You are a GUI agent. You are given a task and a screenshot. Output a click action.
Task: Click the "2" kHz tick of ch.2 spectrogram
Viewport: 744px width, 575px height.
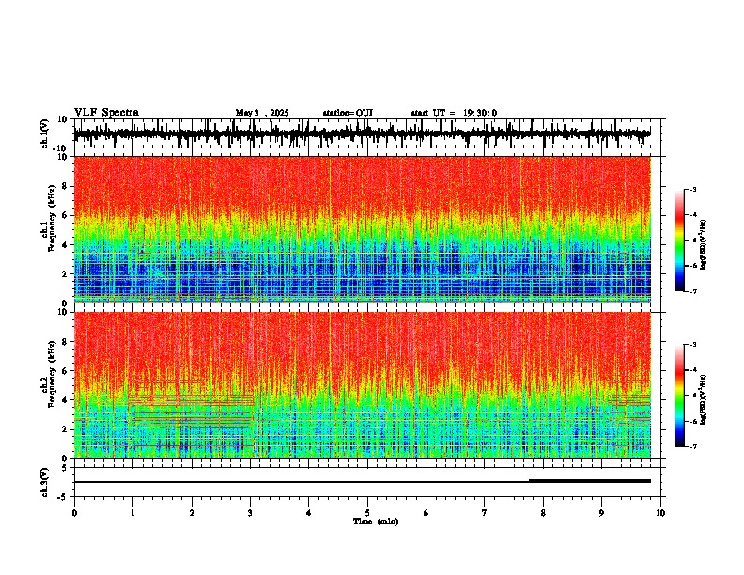(x=66, y=429)
